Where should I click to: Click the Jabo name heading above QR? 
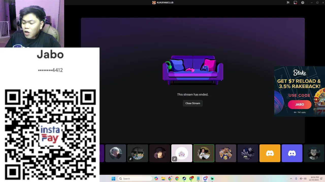pos(50,54)
